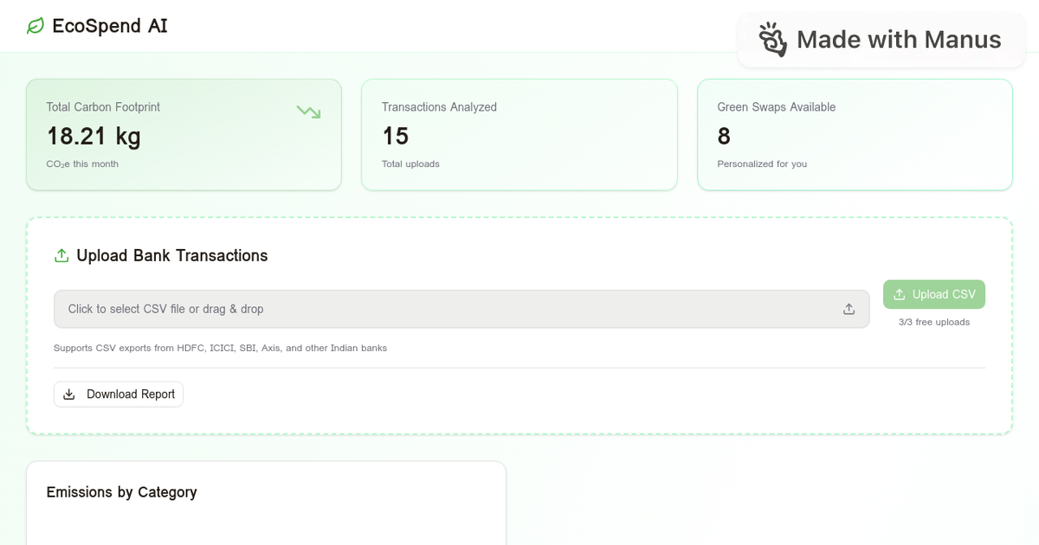Click the Personalized for you label
This screenshot has height=545, width=1039.
[762, 163]
